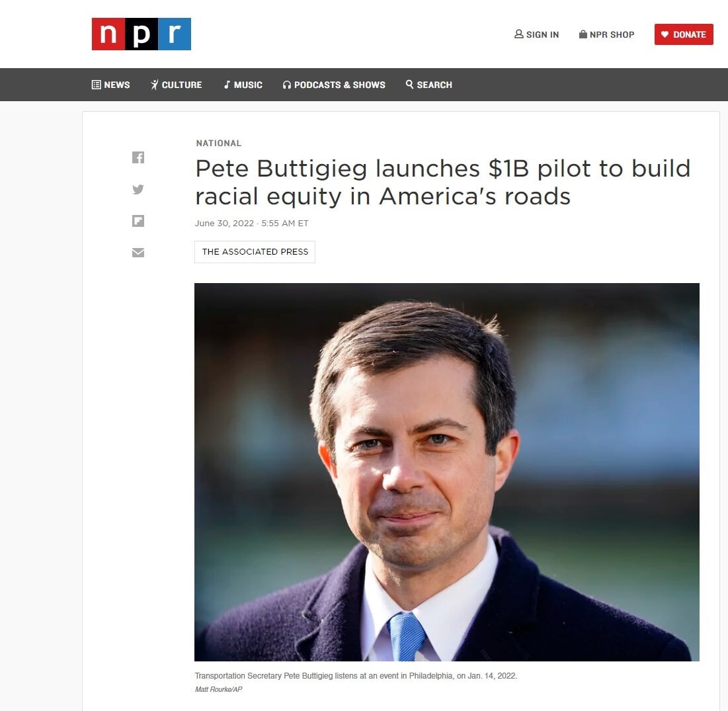Click the Sign In person icon
This screenshot has width=728, height=711.
click(x=518, y=34)
